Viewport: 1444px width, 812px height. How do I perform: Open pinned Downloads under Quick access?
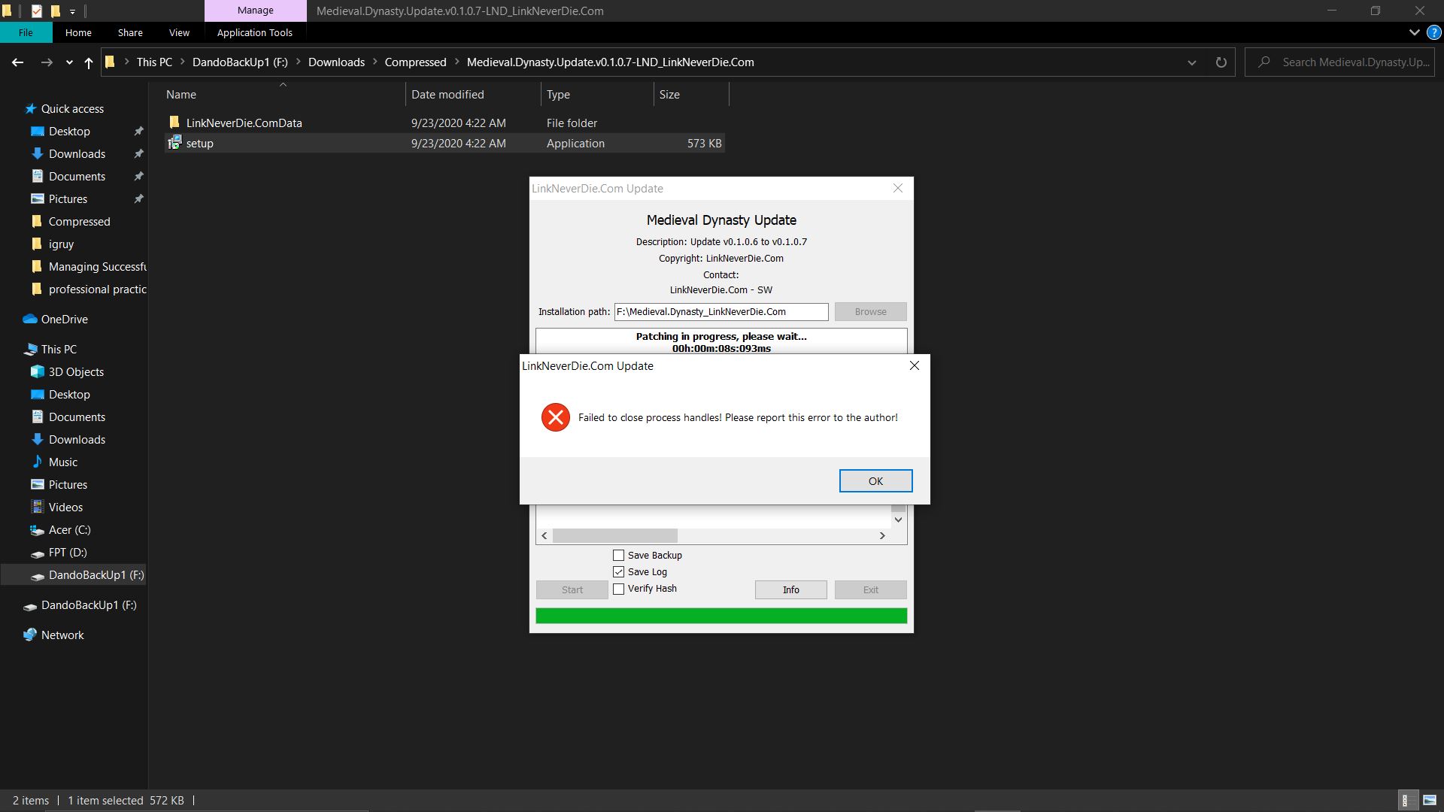click(x=77, y=154)
